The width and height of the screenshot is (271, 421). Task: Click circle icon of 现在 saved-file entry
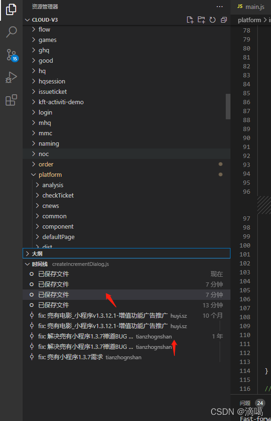pyautogui.click(x=32, y=274)
